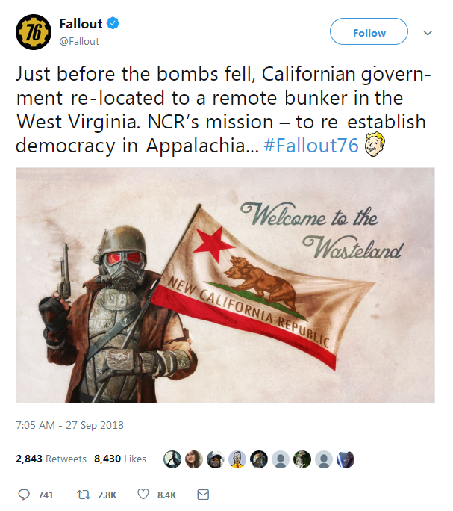Viewport: 453px width, 511px height.
Task: Click the fourth liker's cartoon avatar
Action: pos(237,459)
